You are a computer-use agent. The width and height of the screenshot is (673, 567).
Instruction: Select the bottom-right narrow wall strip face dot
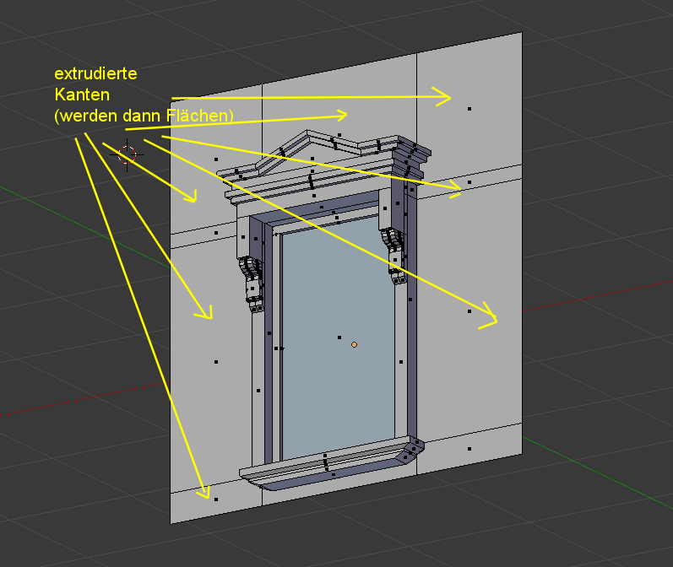tap(469, 449)
